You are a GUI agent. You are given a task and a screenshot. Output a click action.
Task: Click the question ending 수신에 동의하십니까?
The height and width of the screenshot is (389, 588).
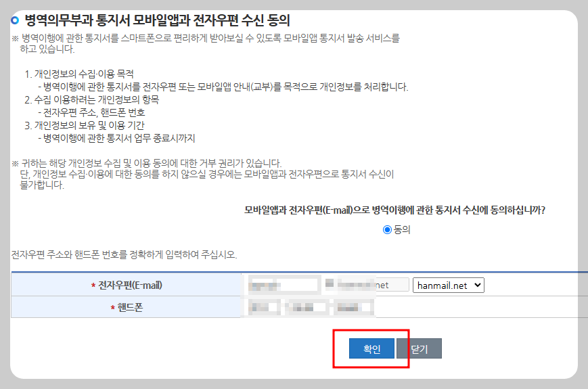coord(395,210)
